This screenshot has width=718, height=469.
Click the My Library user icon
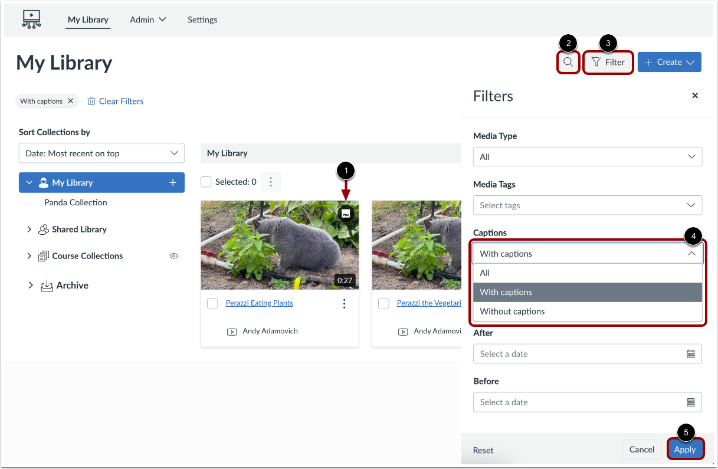43,183
